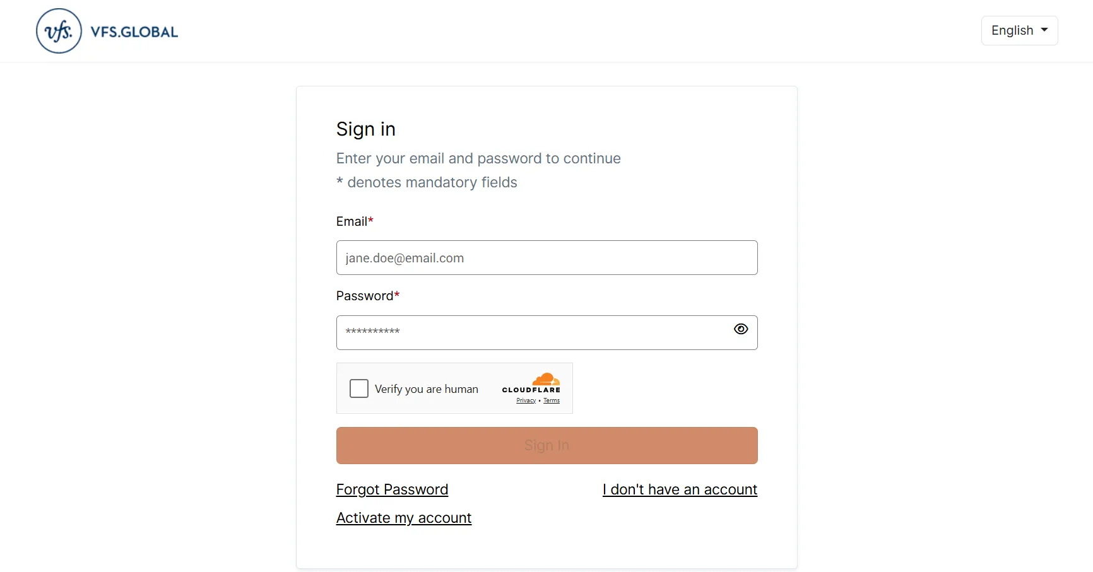Show password with the eye icon
The height and width of the screenshot is (572, 1093).
(741, 329)
